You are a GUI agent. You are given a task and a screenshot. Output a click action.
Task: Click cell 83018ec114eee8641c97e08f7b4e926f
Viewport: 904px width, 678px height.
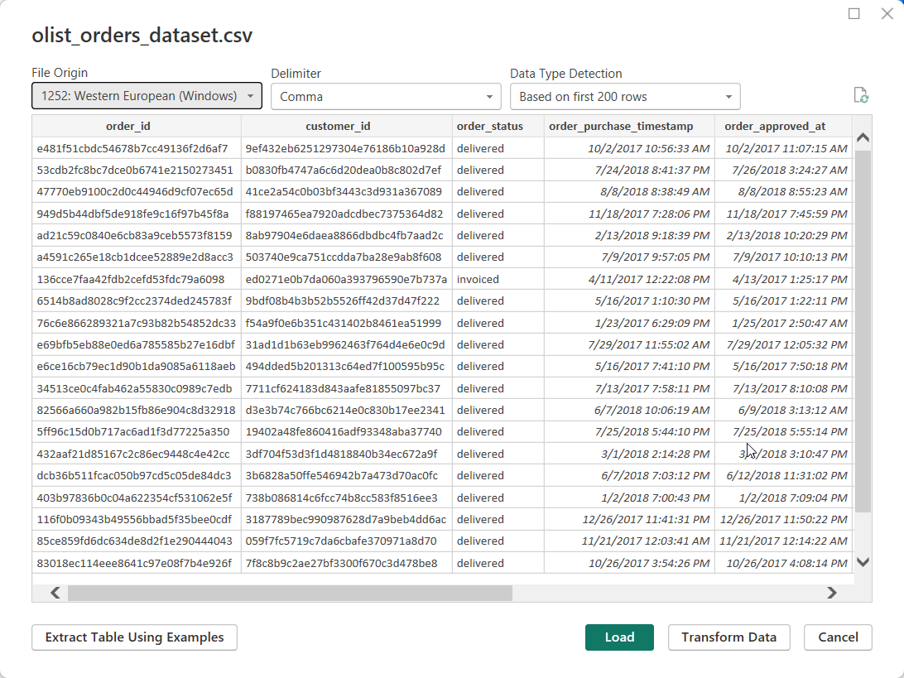(136, 563)
